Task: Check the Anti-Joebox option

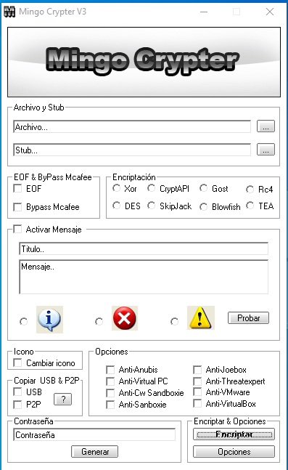Action: click(x=197, y=370)
